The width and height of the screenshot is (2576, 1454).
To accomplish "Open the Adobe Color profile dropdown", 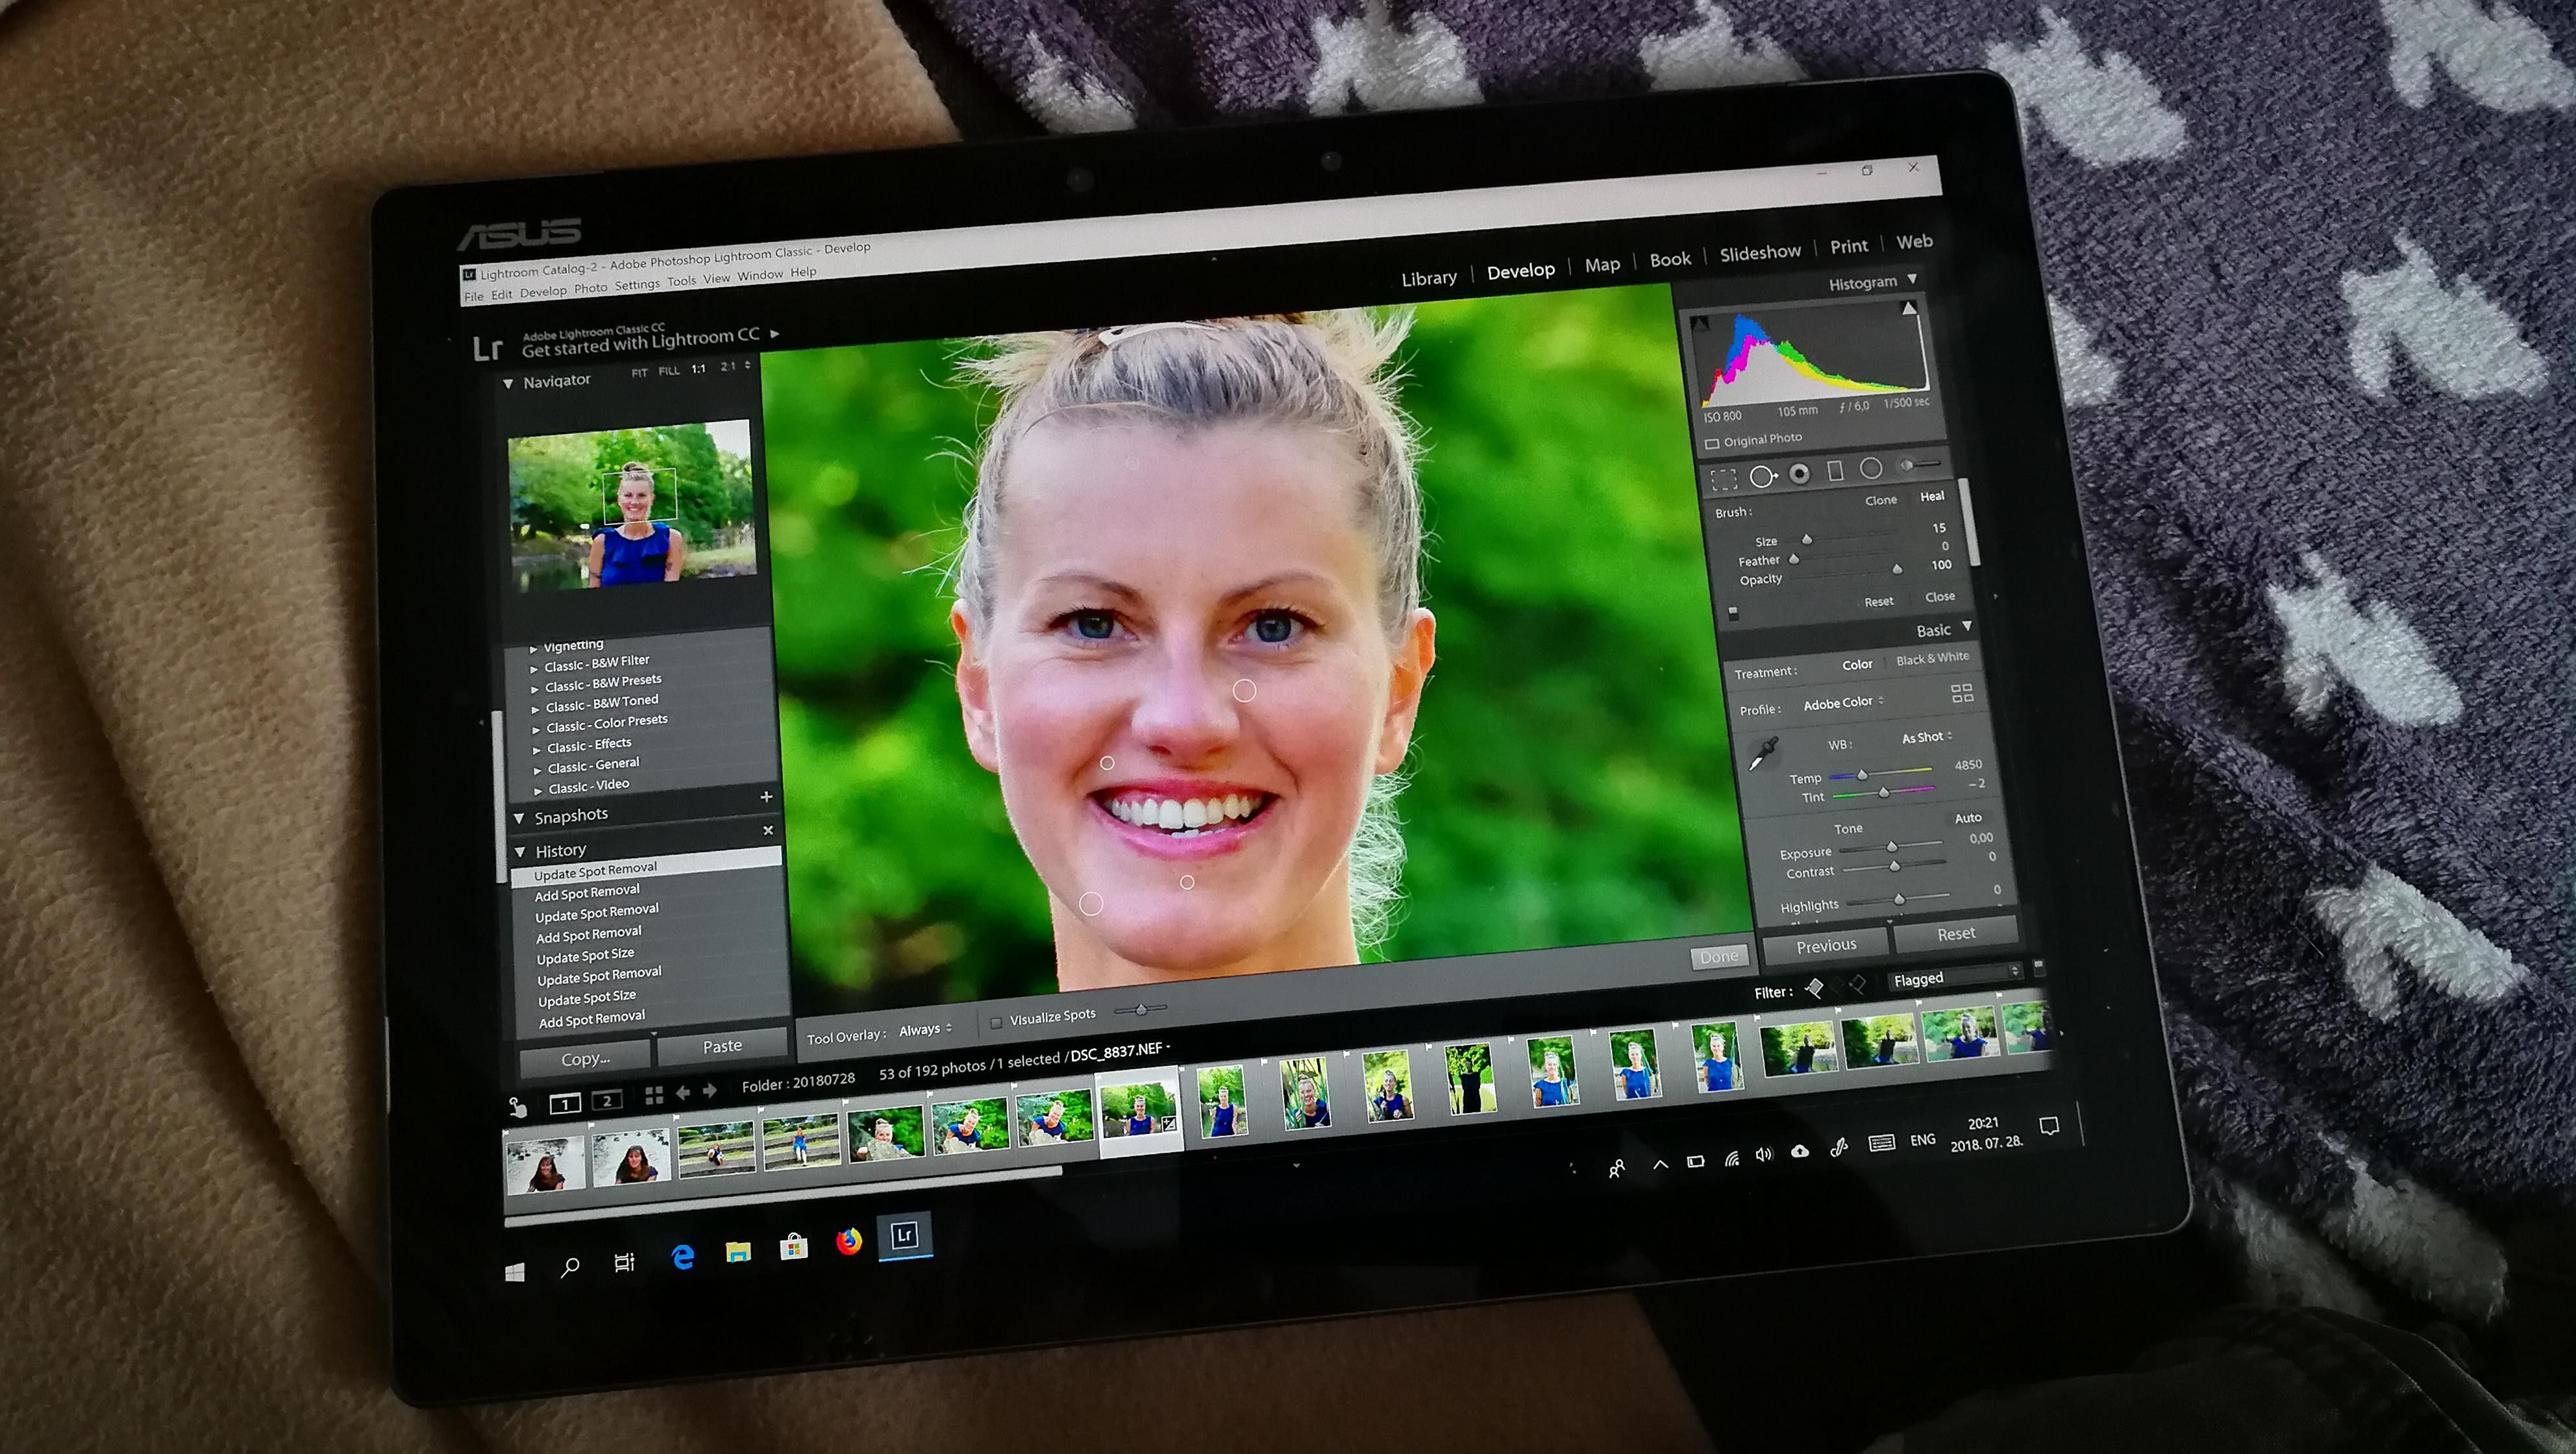I will tap(1843, 703).
